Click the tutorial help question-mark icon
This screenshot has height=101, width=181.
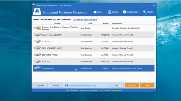pos(66,85)
